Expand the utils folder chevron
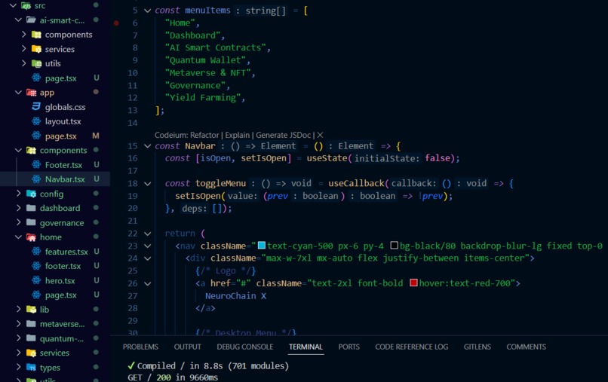The width and height of the screenshot is (608, 382). (x=23, y=63)
